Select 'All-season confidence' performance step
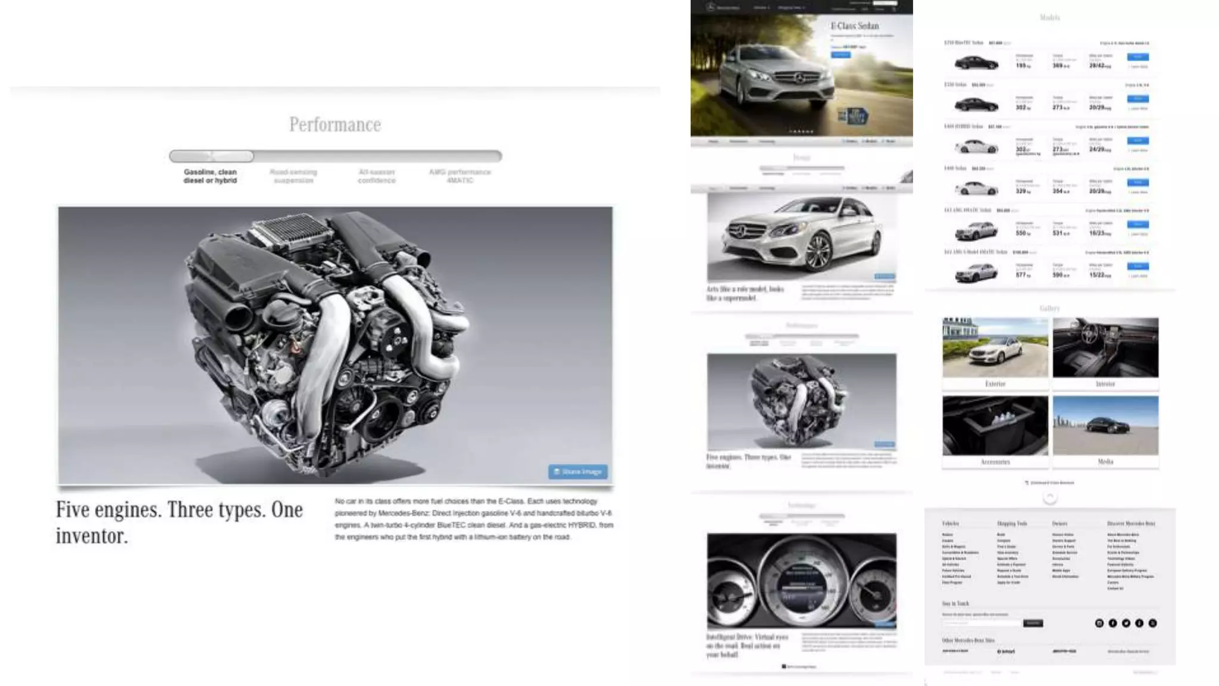The width and height of the screenshot is (1219, 686). [x=376, y=176]
